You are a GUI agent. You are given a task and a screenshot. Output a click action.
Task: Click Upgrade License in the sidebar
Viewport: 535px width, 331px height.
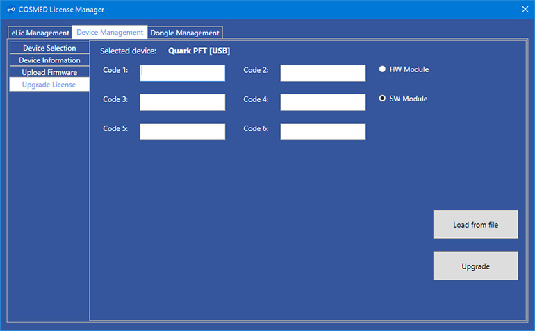click(49, 85)
